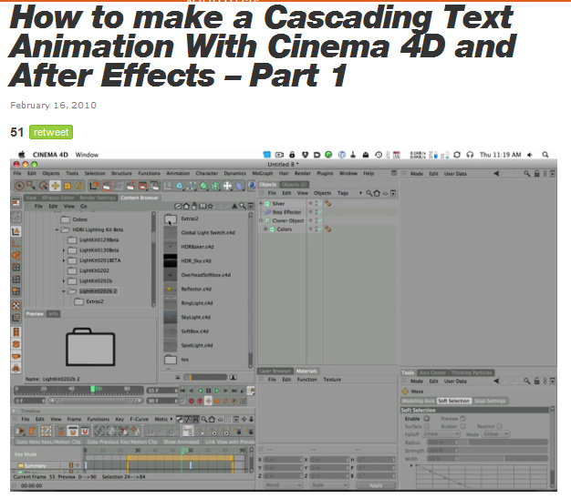Viewport: 571px width, 499px height.
Task: Click the Tools panel search icon
Action: [526, 381]
